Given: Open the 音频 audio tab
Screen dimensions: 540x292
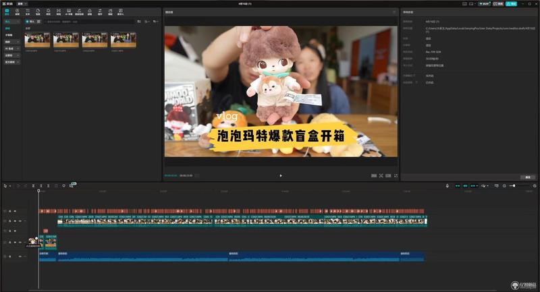Looking at the screenshot, I should (x=18, y=12).
